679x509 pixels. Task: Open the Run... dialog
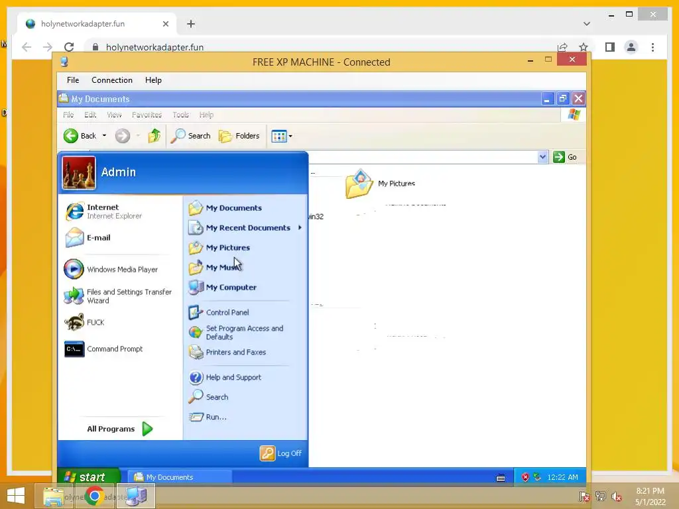tap(208, 417)
